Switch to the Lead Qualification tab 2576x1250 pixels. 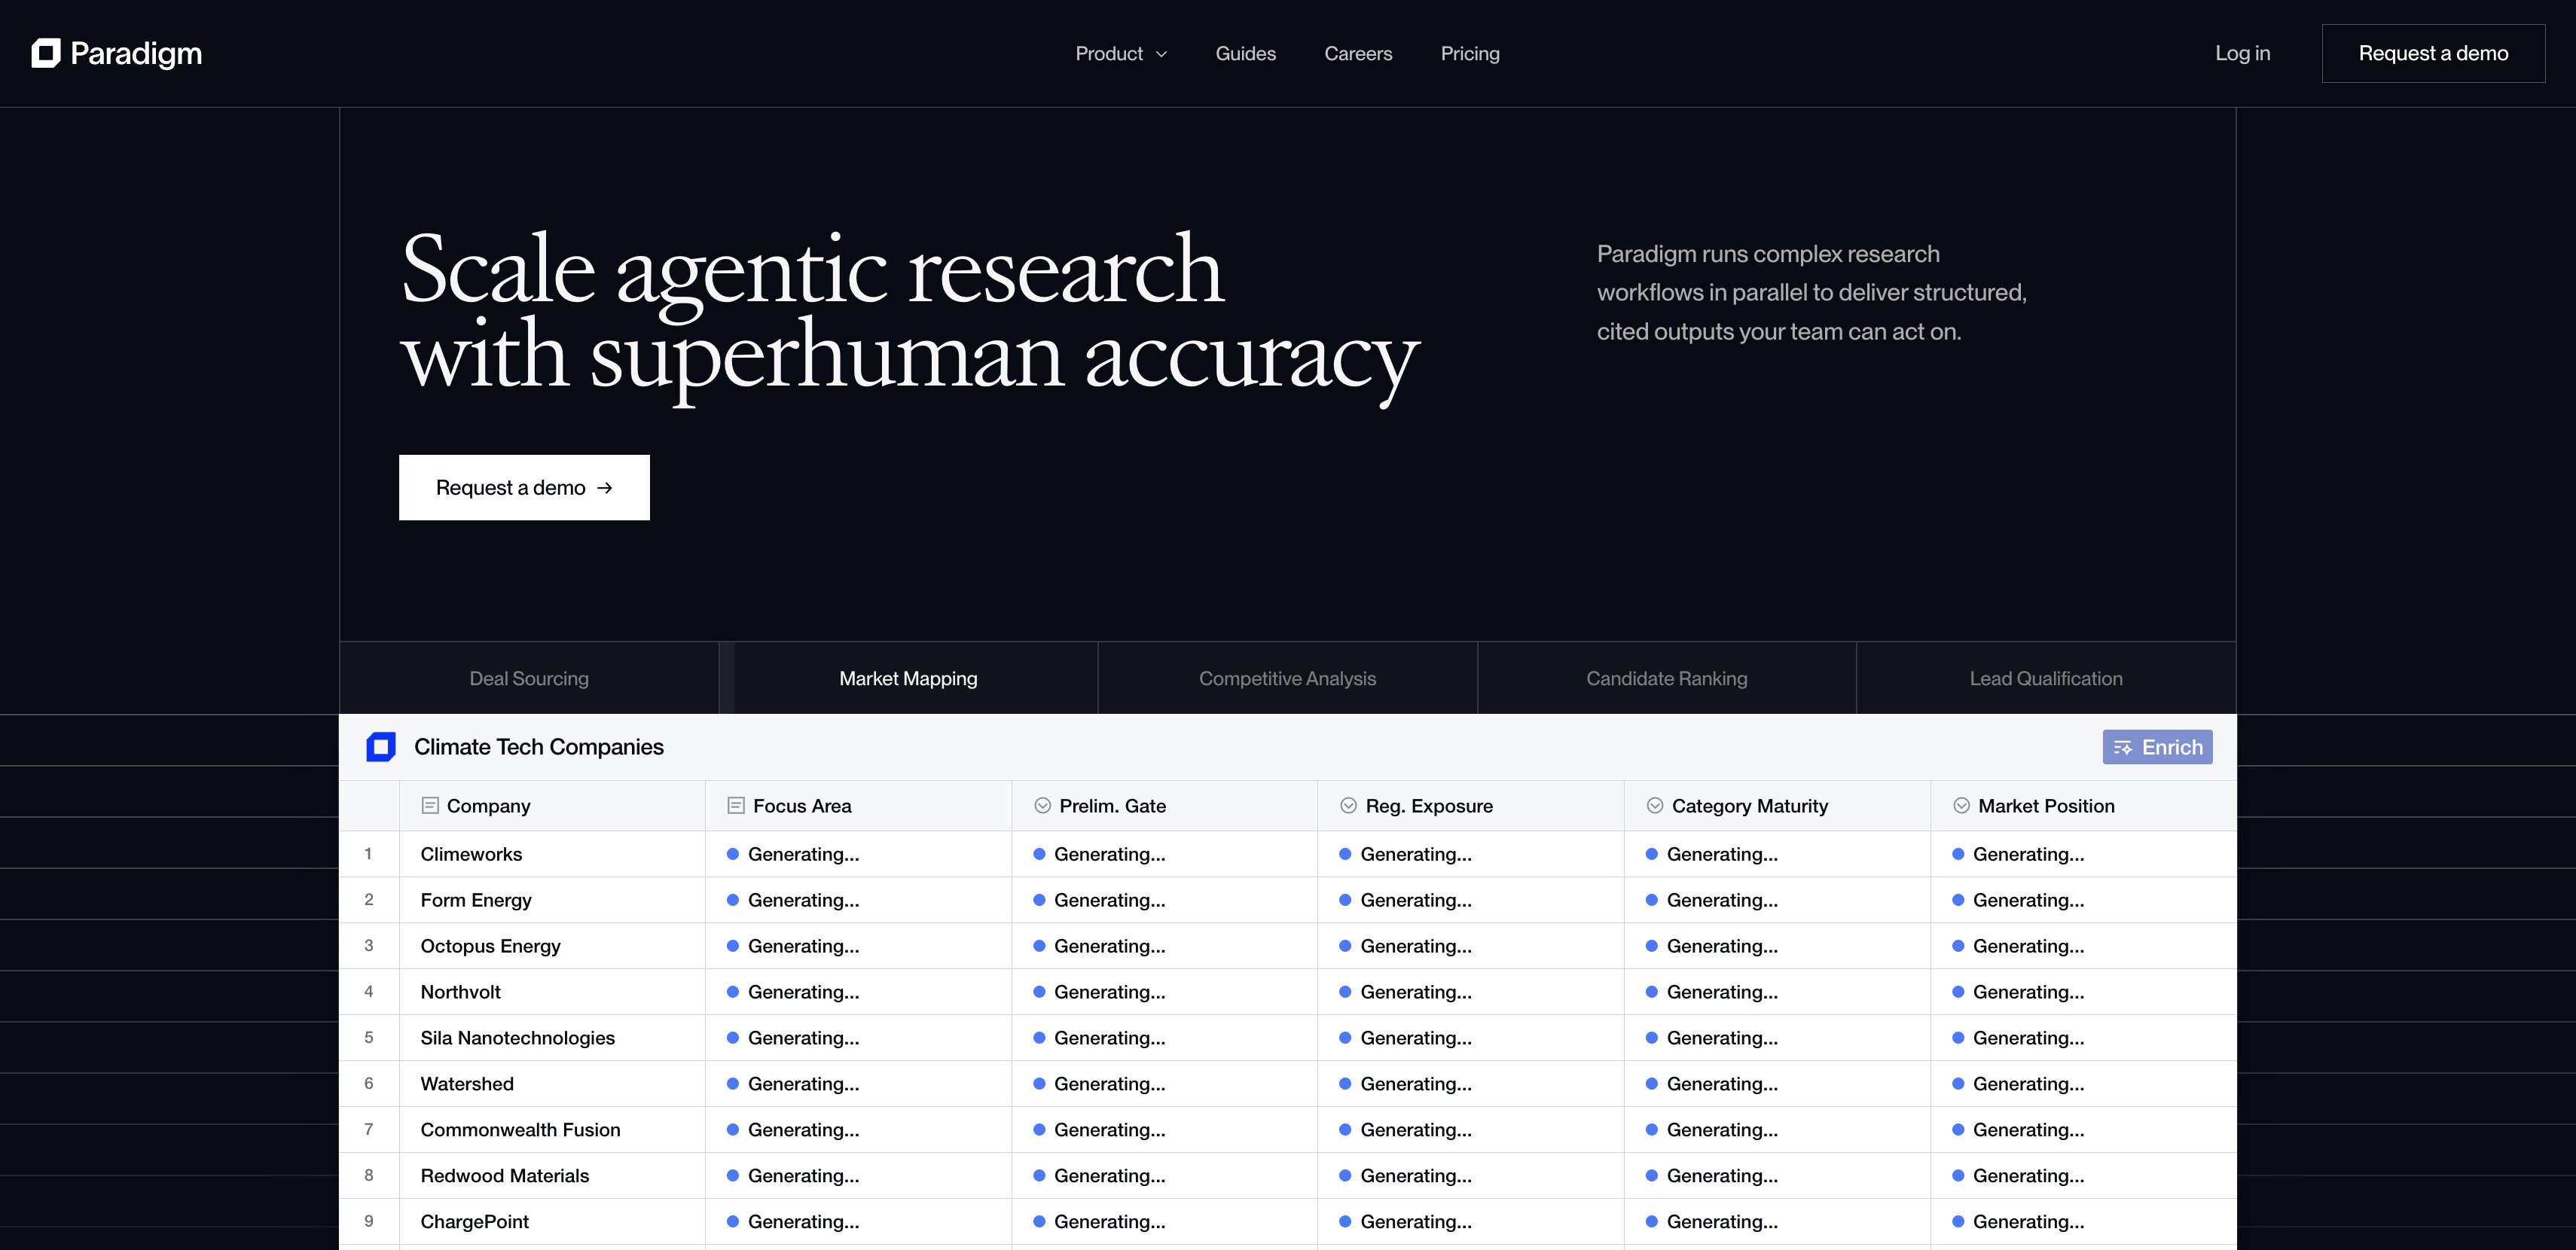2046,678
